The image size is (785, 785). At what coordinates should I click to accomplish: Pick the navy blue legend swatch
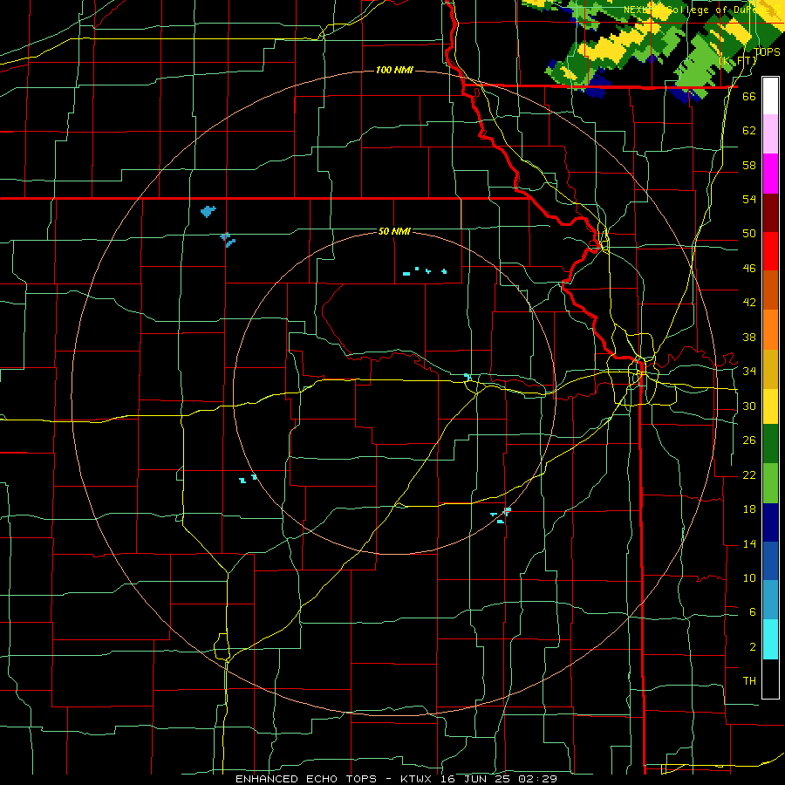(770, 522)
